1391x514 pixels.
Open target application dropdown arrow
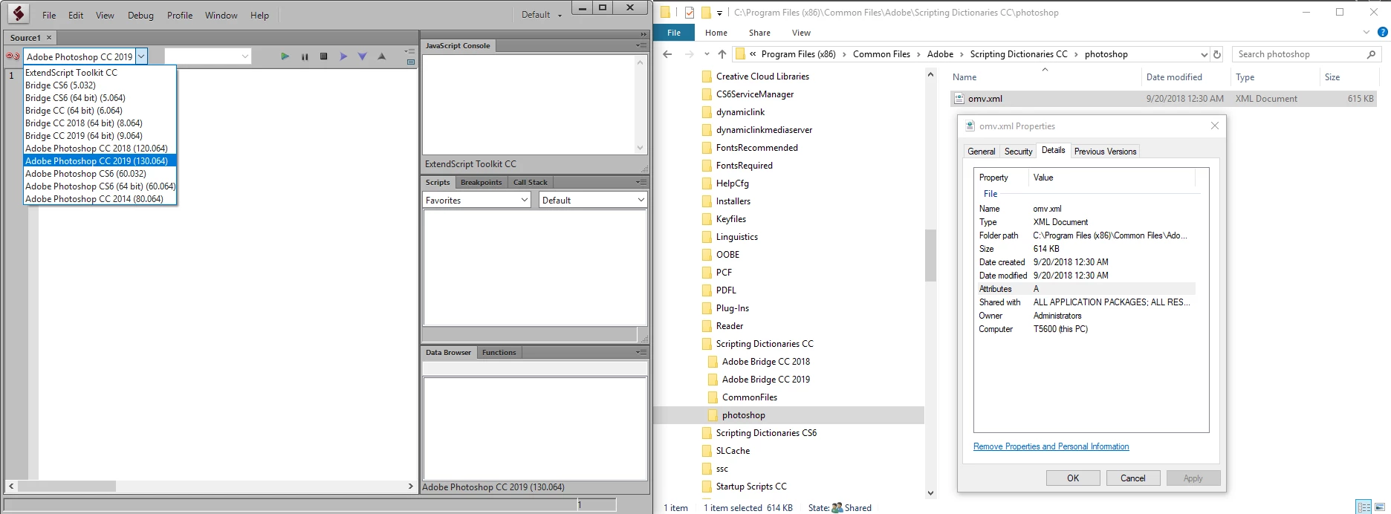pos(141,56)
